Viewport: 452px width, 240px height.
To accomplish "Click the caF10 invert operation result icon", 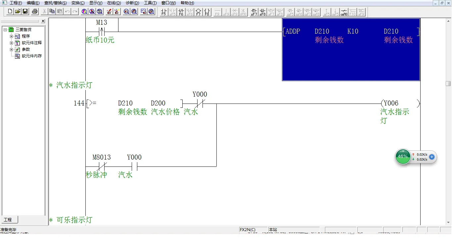I will [344, 12].
